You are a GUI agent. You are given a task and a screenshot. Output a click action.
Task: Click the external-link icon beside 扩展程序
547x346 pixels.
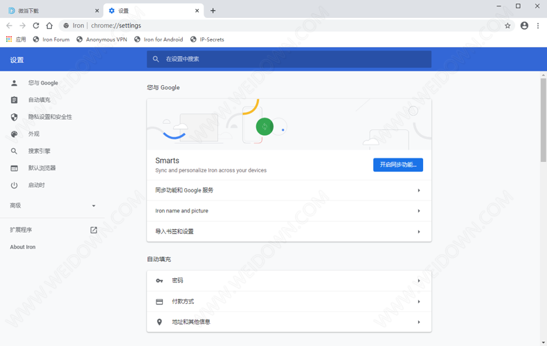[93, 230]
